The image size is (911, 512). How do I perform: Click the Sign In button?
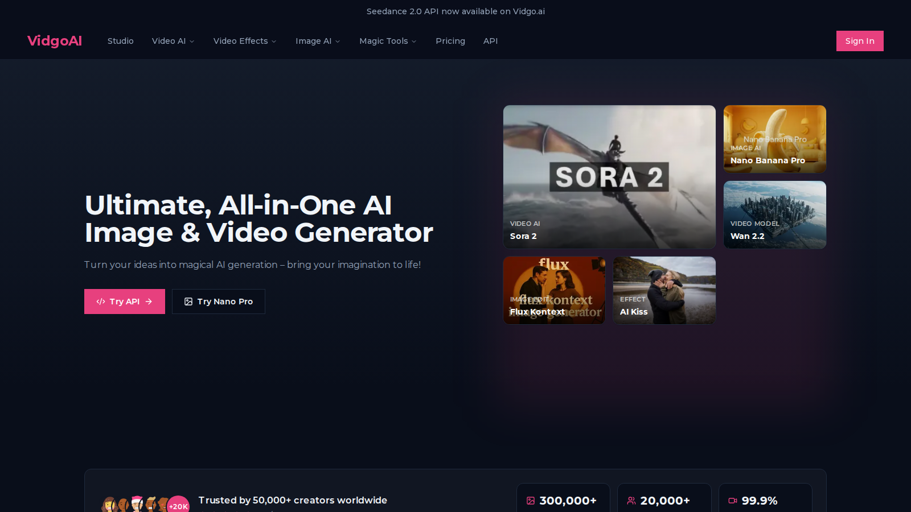click(x=860, y=41)
